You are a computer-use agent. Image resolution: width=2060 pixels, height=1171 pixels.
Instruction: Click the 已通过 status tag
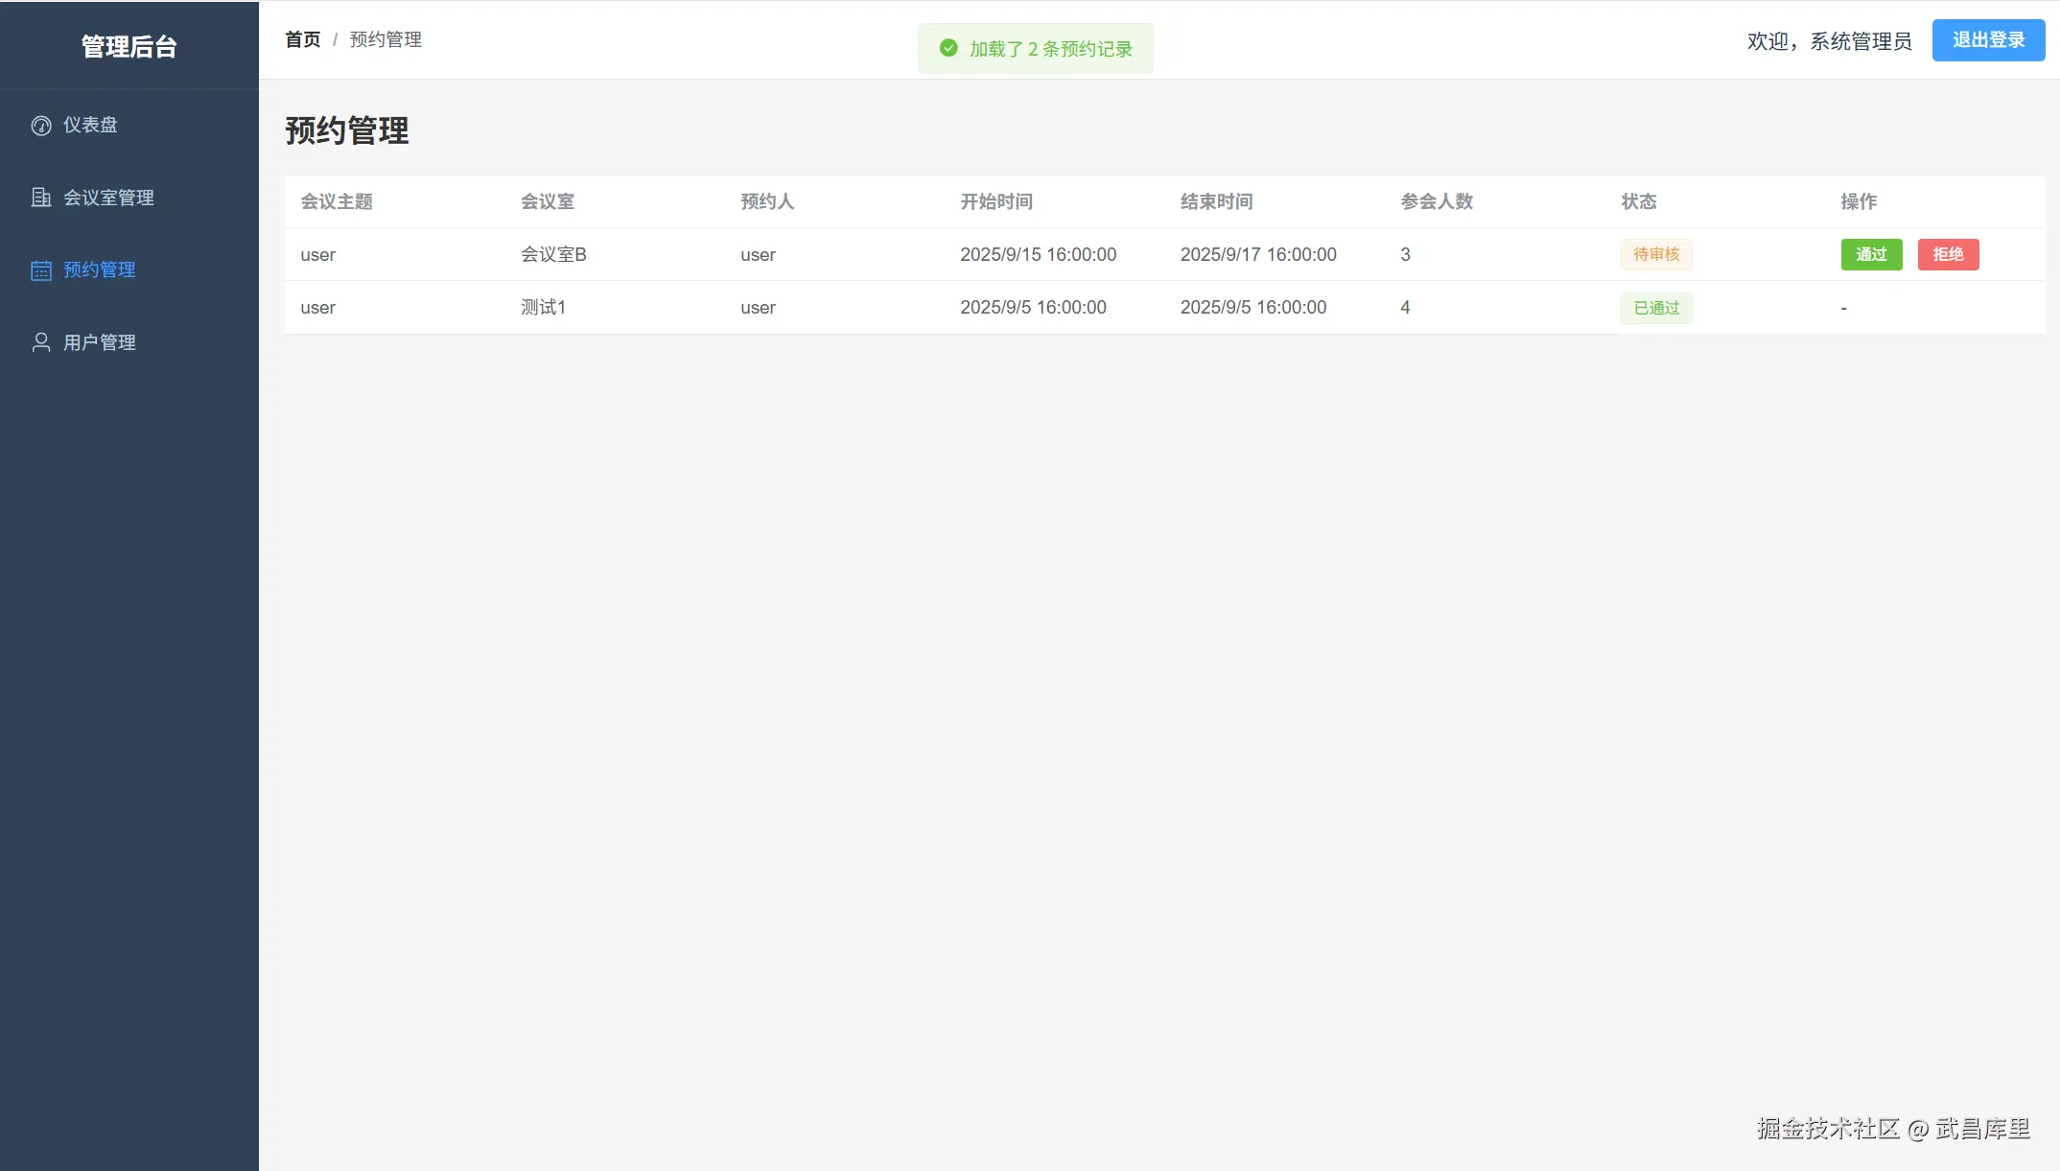1656,308
